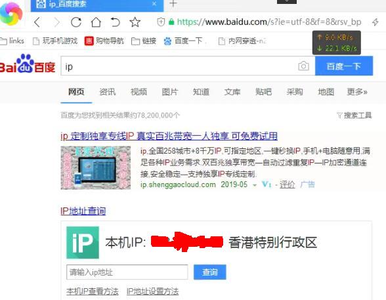The image size is (386, 300).
Task: Switch to the 贴吧 tab
Action: coord(263,92)
